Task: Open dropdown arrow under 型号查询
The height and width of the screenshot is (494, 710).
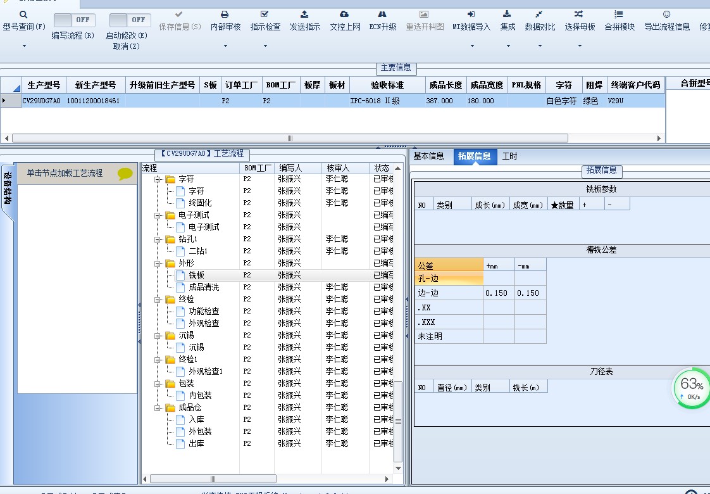Action: tap(24, 46)
